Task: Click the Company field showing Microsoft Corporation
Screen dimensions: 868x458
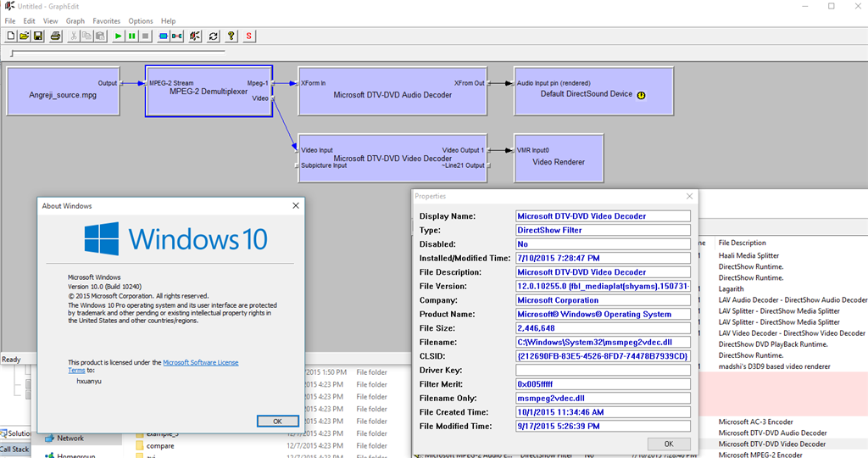Action: coord(603,300)
